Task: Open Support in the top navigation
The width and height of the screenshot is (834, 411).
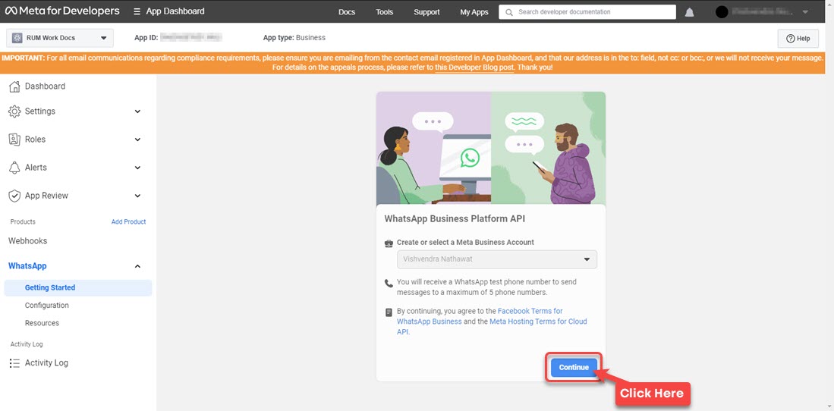Action: coord(426,11)
